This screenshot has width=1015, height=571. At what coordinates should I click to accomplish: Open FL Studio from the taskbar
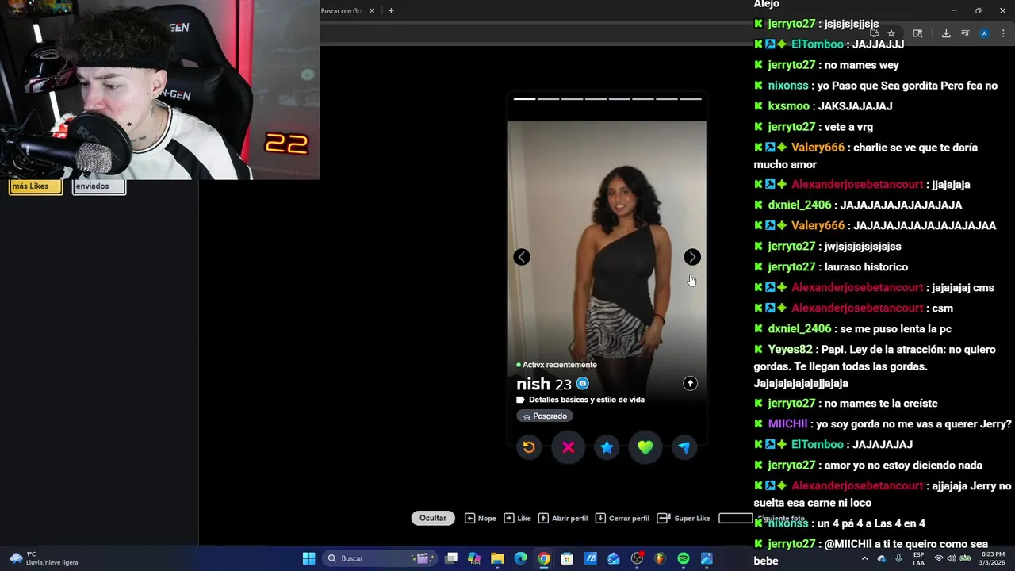[x=660, y=558]
